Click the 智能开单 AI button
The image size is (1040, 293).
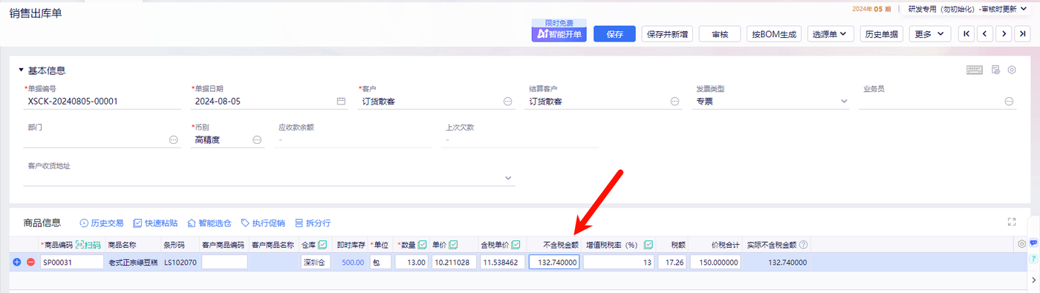point(559,34)
